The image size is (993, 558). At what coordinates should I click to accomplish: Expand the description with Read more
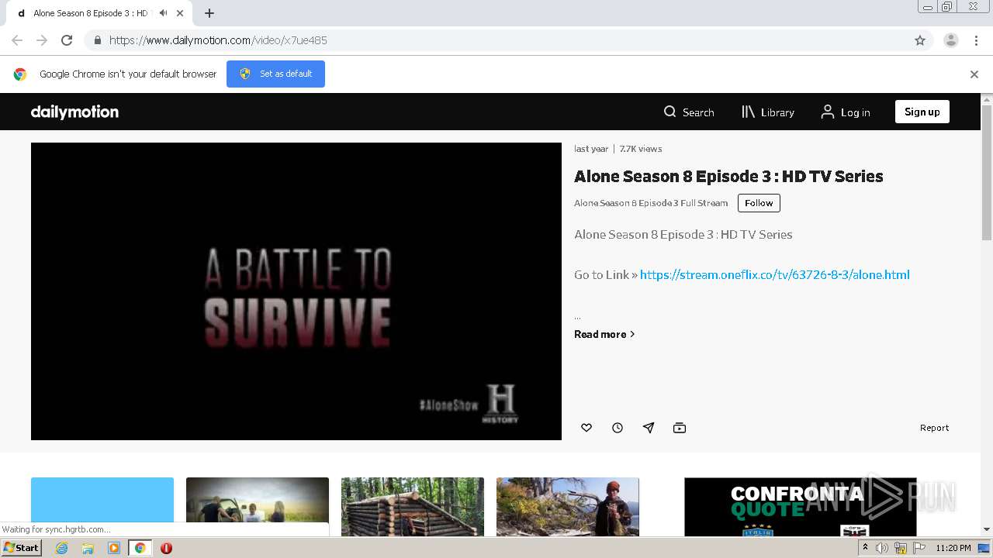604,334
